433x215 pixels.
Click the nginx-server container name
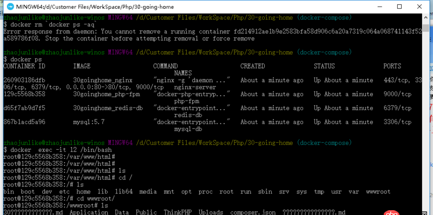[x=195, y=88]
